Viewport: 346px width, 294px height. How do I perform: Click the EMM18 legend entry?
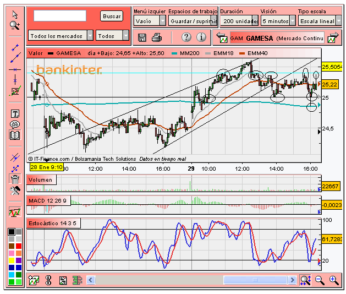click(x=219, y=53)
